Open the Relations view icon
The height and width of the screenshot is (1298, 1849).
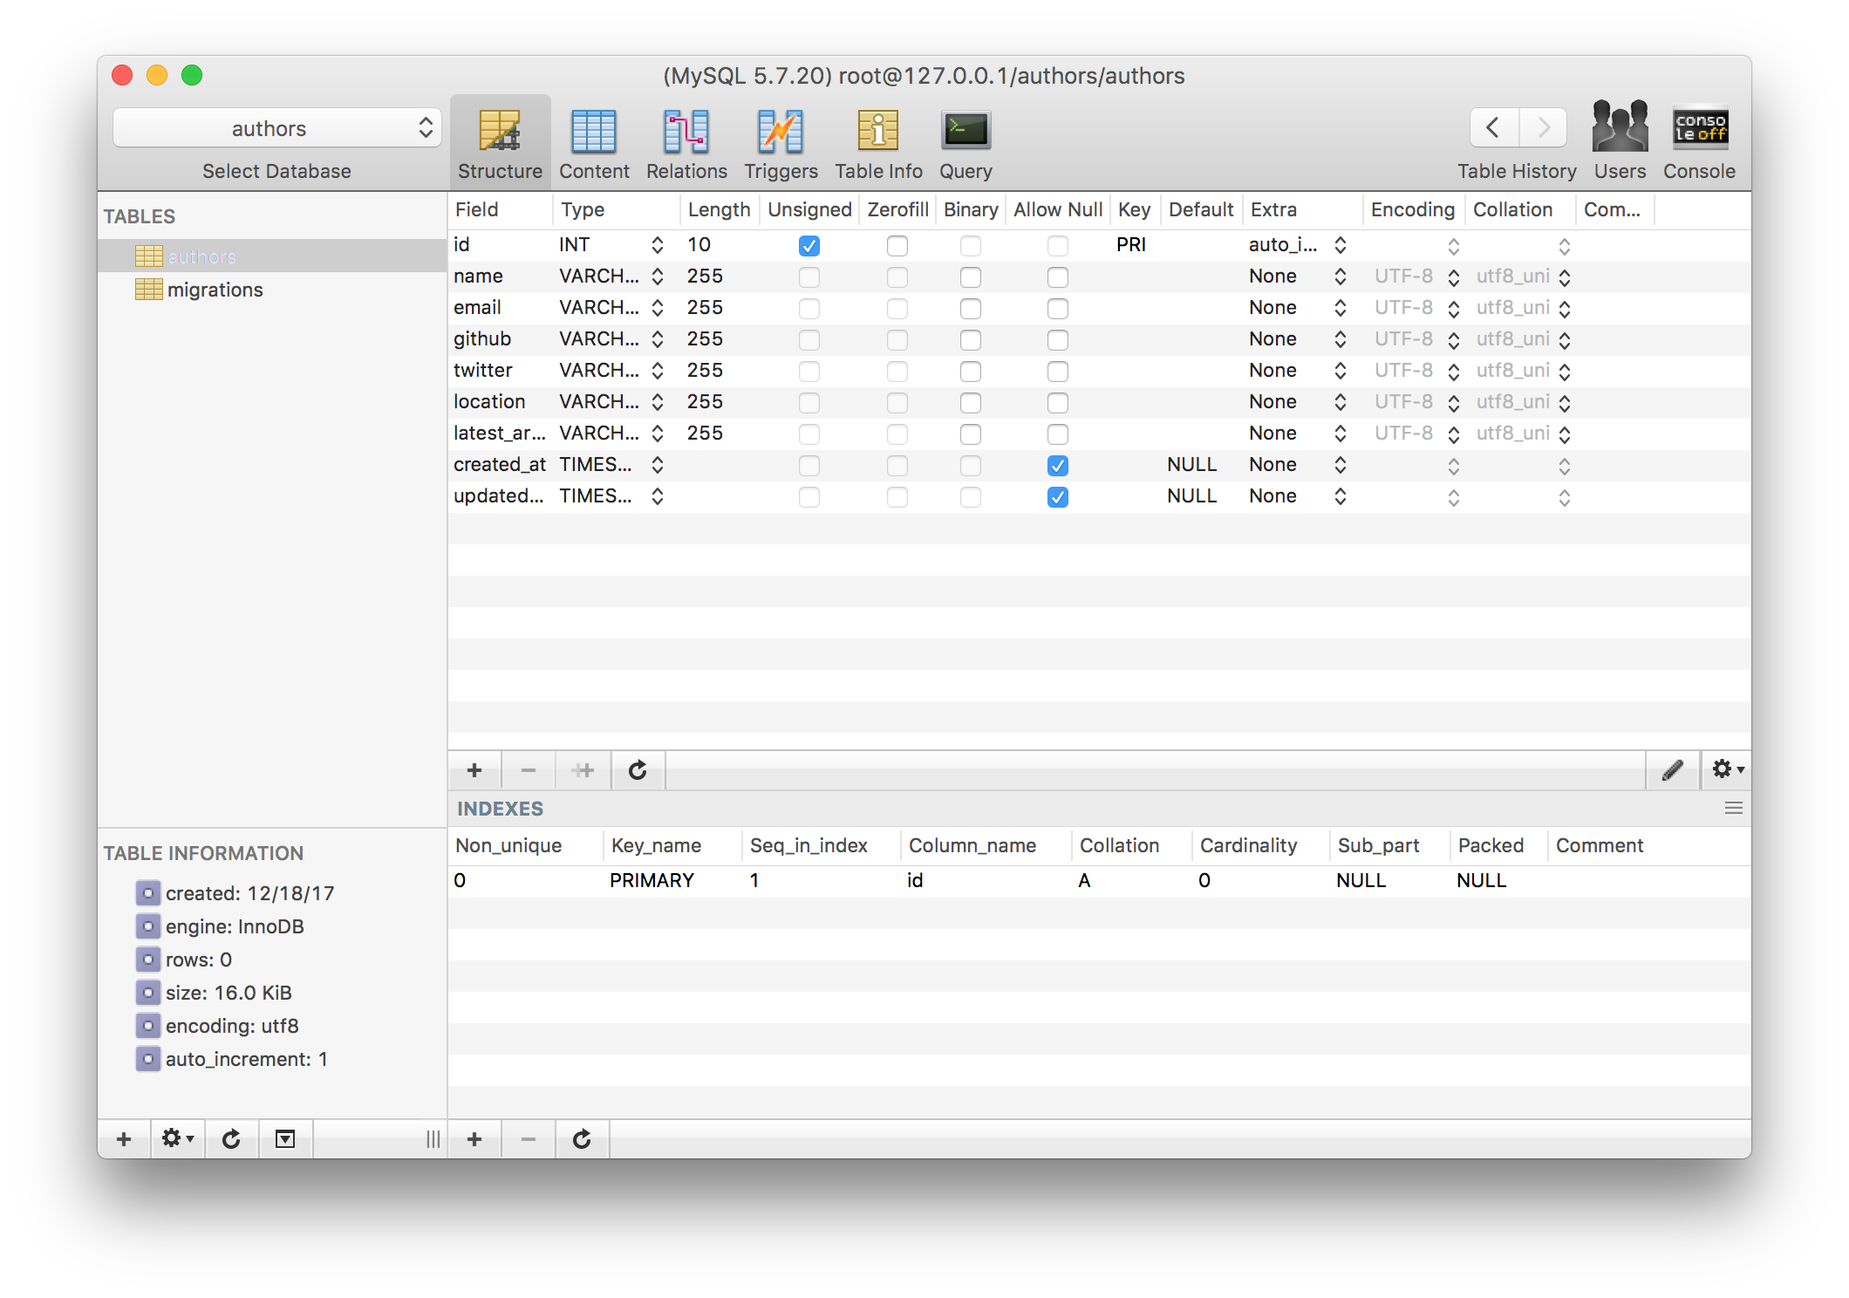686,133
